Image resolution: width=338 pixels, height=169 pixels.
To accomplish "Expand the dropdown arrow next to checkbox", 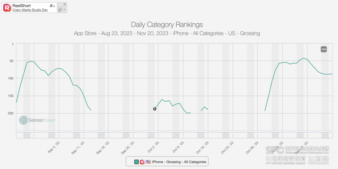I will (65, 10).
